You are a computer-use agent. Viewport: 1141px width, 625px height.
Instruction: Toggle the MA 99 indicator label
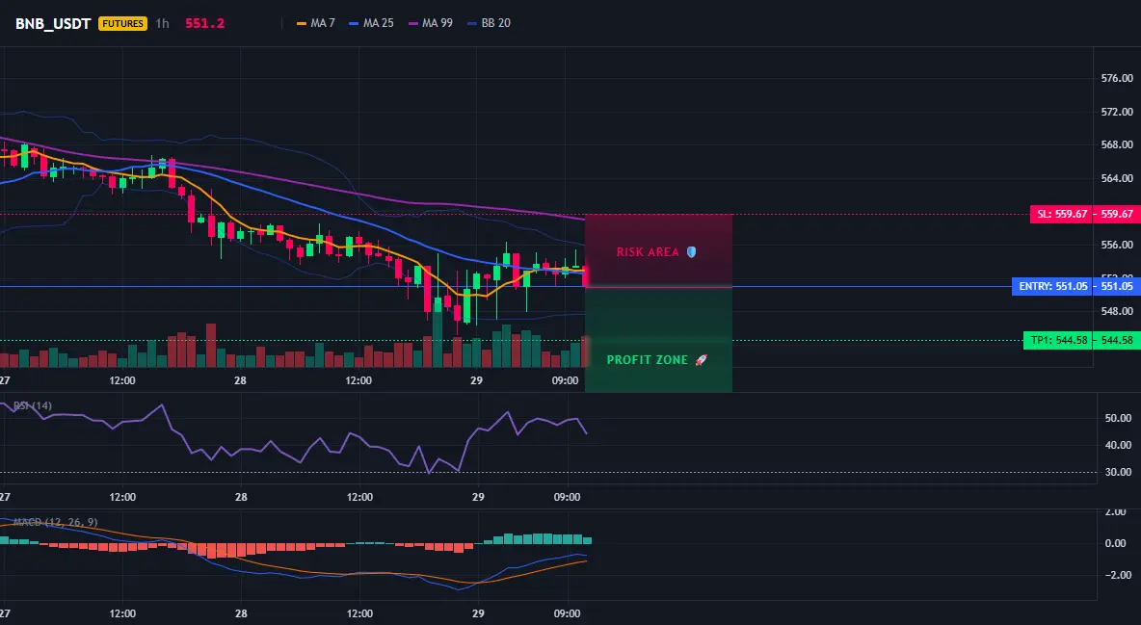[438, 23]
